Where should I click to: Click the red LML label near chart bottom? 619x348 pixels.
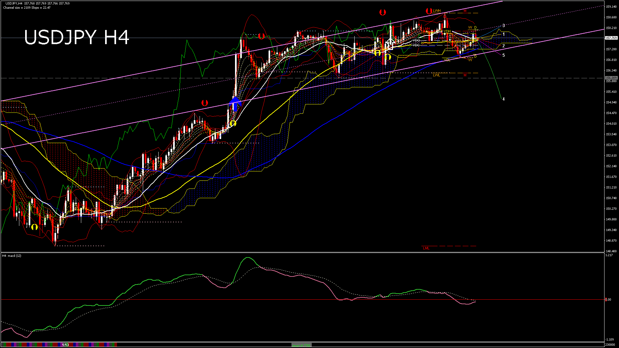tap(426, 248)
